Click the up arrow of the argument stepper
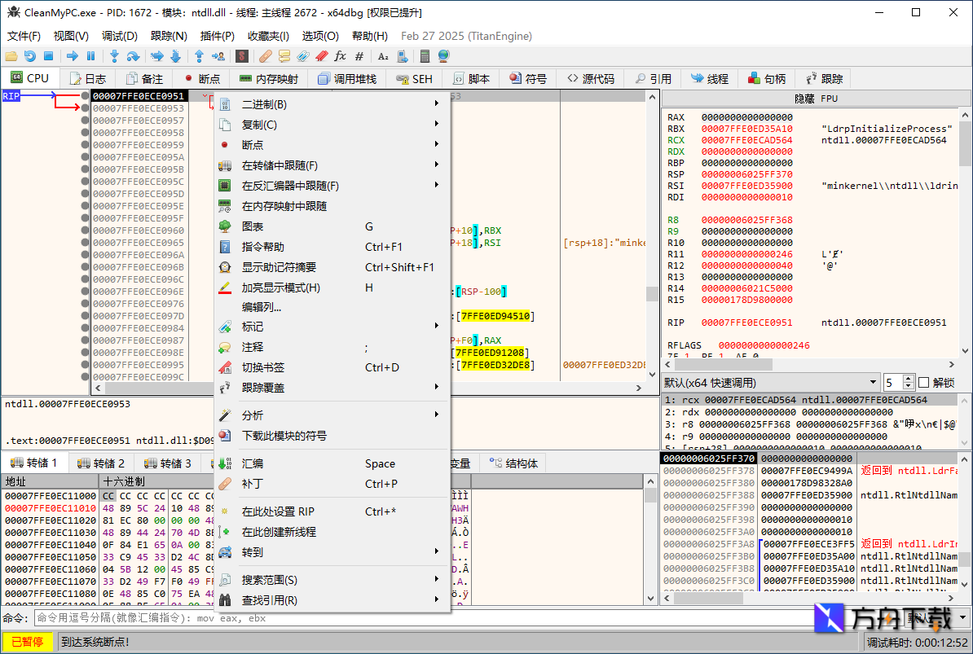The image size is (973, 654). pyautogui.click(x=908, y=377)
